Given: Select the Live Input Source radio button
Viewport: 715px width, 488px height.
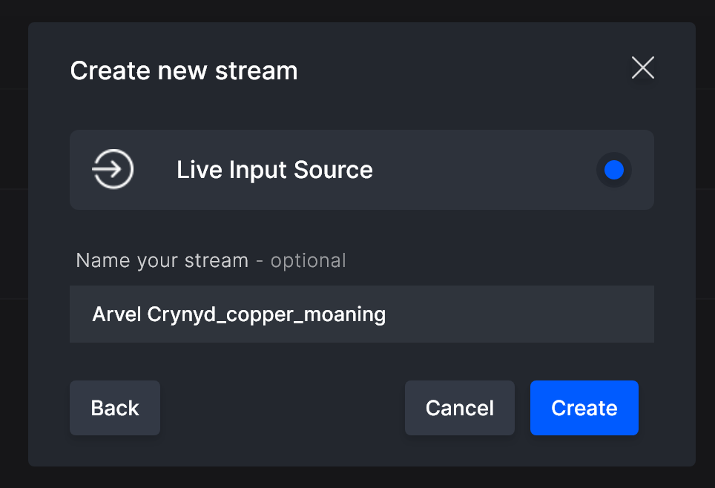Looking at the screenshot, I should pyautogui.click(x=614, y=170).
